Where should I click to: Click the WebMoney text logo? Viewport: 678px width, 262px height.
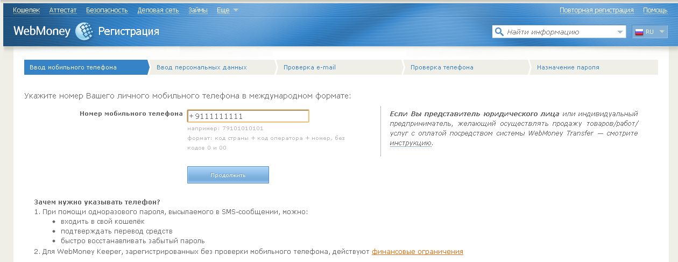(42, 31)
